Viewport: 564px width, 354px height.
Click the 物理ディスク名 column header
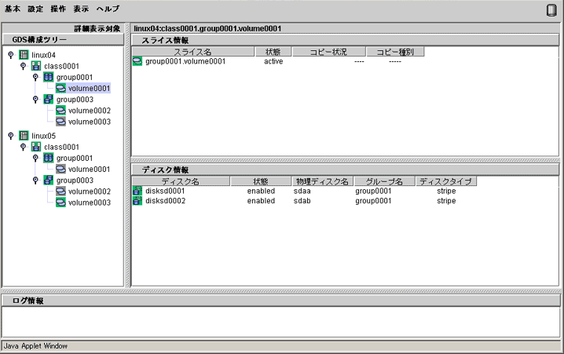point(322,181)
